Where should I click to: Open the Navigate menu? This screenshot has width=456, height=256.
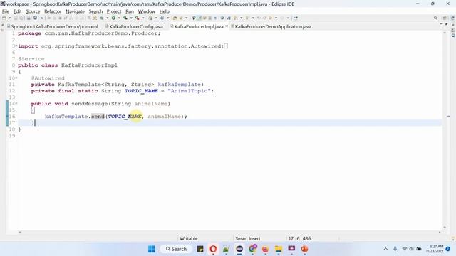click(75, 11)
